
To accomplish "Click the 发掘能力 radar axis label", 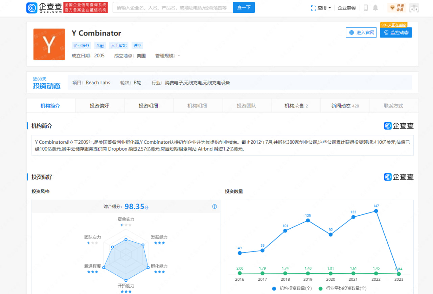I will [x=159, y=237].
